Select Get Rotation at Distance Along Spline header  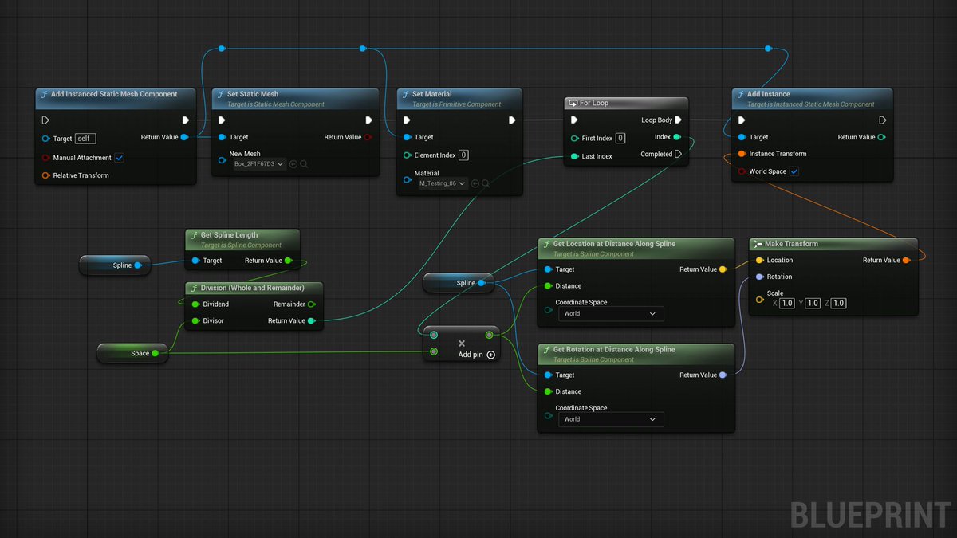(636, 354)
